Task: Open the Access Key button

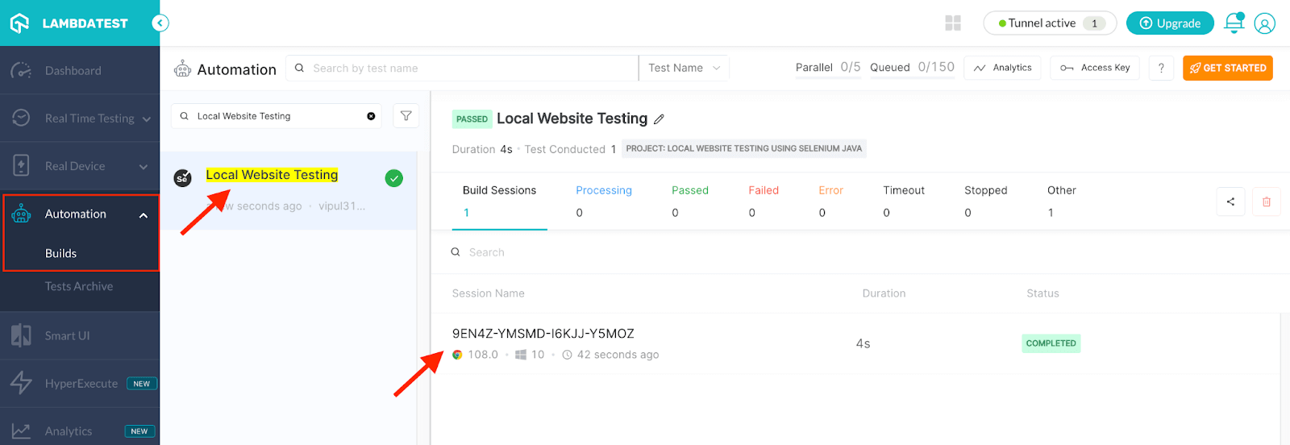Action: click(x=1095, y=68)
